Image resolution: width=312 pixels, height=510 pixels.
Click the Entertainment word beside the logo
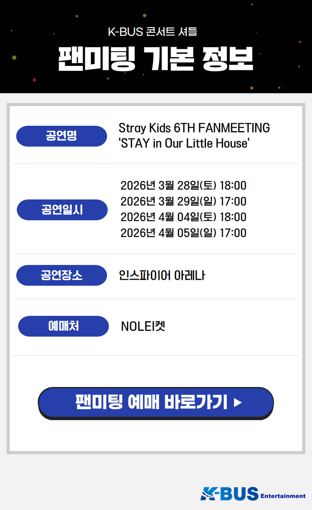pyautogui.click(x=283, y=496)
